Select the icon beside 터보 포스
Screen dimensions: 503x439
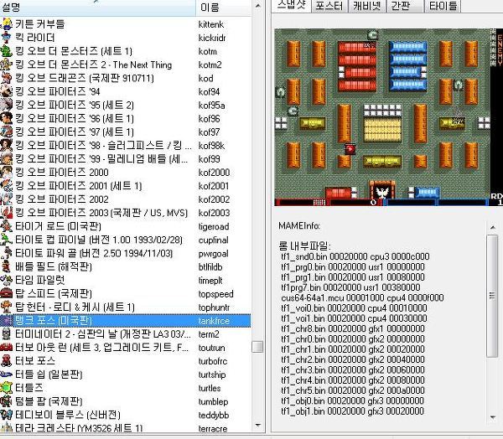click(7, 361)
